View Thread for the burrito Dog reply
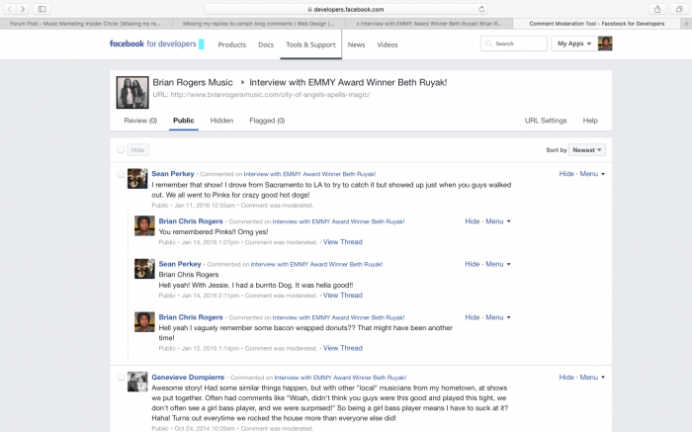Image resolution: width=692 pixels, height=432 pixels. point(342,296)
